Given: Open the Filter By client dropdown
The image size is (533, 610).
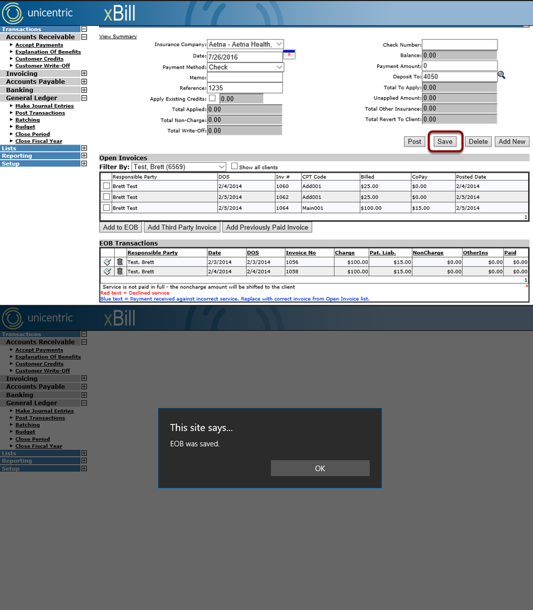Looking at the screenshot, I should (179, 166).
